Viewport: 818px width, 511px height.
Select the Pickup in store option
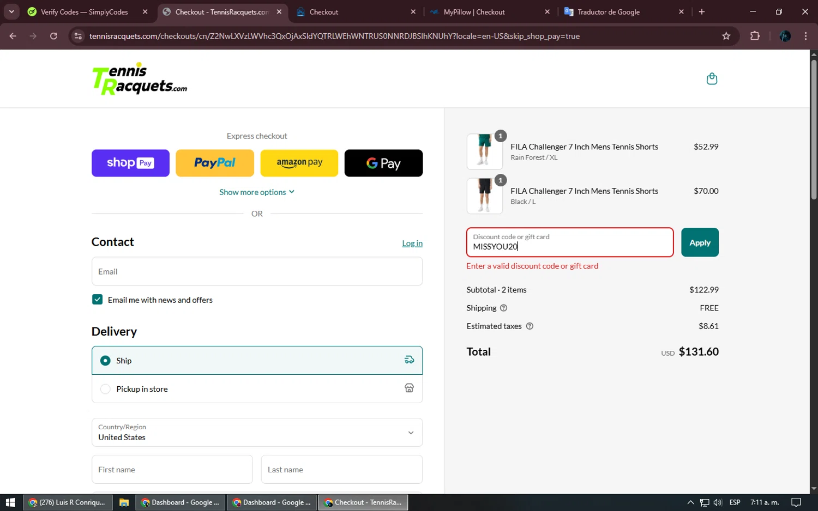pos(257,389)
